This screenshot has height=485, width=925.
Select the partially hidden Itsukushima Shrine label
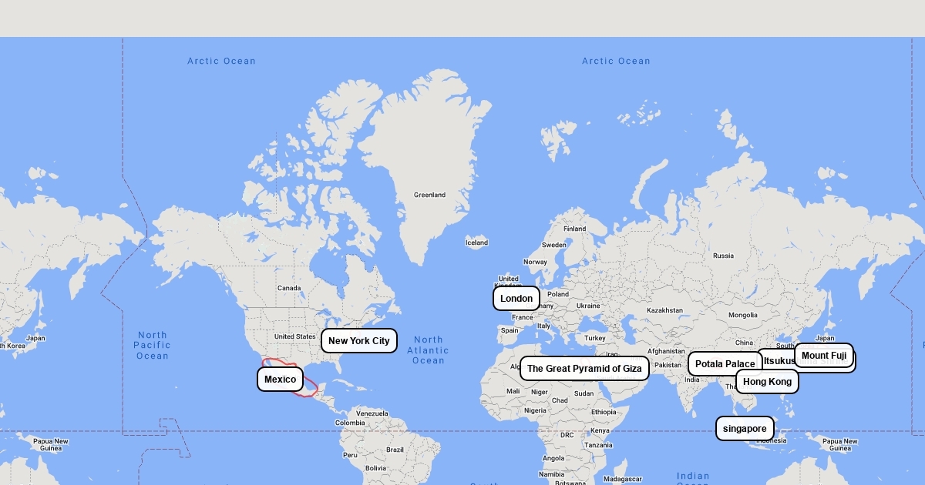(776, 360)
